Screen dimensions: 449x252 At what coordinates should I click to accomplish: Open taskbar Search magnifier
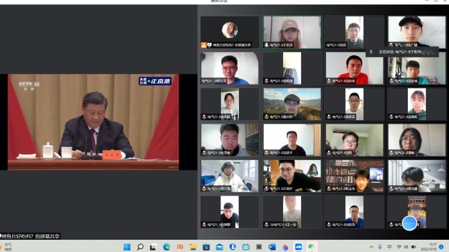coord(140,247)
